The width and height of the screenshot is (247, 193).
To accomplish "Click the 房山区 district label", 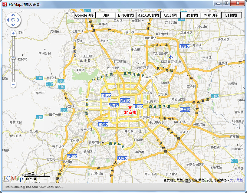I will pos(72,156).
